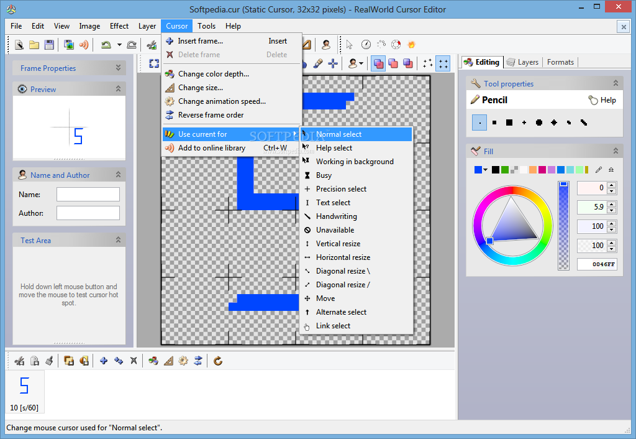Click the alpha transparency vertical slider
This screenshot has width=636, height=439.
(x=563, y=225)
